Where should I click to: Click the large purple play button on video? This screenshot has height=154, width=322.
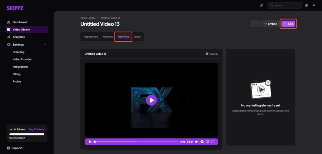[x=151, y=100]
